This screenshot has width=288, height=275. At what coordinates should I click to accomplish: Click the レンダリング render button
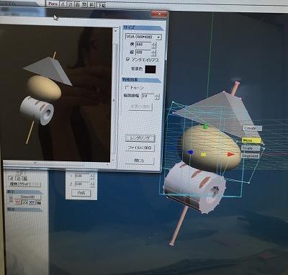(140, 138)
